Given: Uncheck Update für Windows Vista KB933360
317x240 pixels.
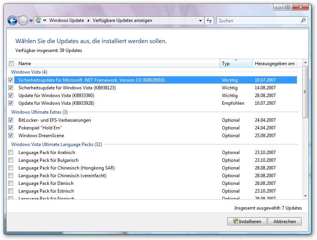Looking at the screenshot, I should pos(11,96).
